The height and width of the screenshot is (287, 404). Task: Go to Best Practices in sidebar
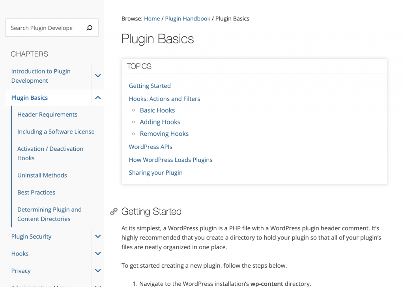click(36, 193)
